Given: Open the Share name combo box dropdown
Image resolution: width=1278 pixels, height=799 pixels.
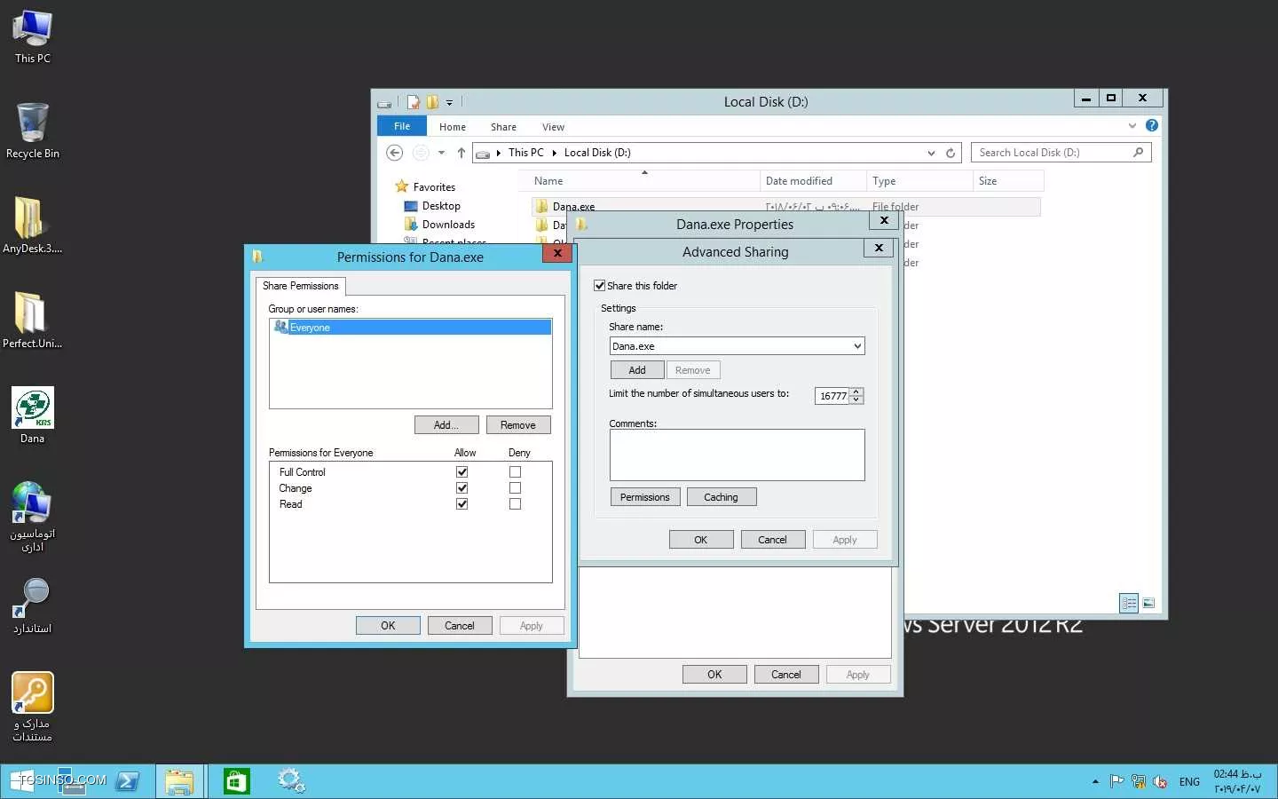Looking at the screenshot, I should click(x=857, y=346).
